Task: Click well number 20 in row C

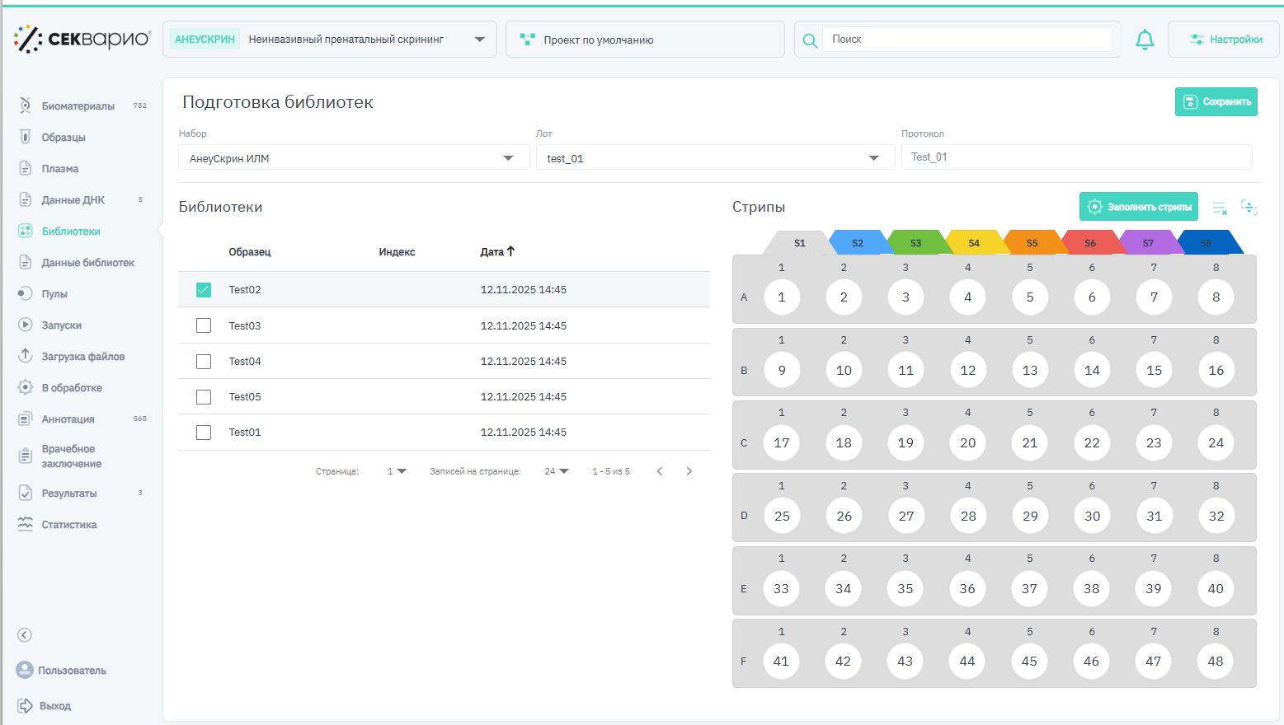Action: click(967, 443)
